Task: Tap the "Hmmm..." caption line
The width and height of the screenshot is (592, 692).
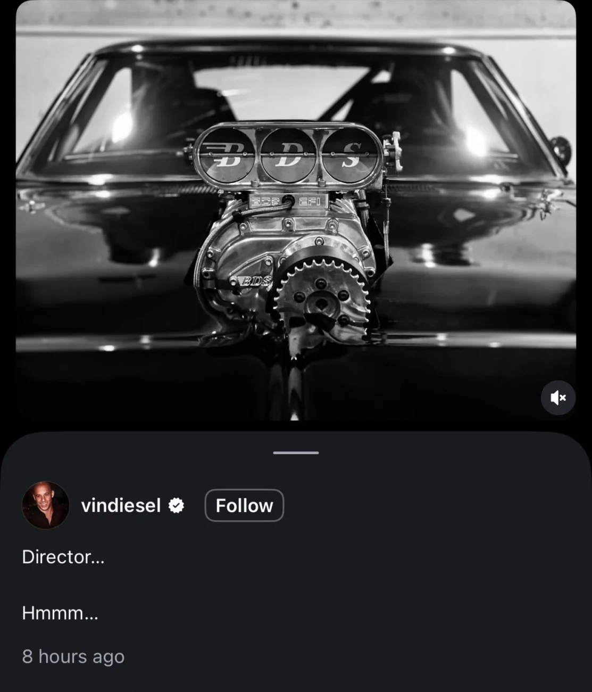Action: pos(60,613)
